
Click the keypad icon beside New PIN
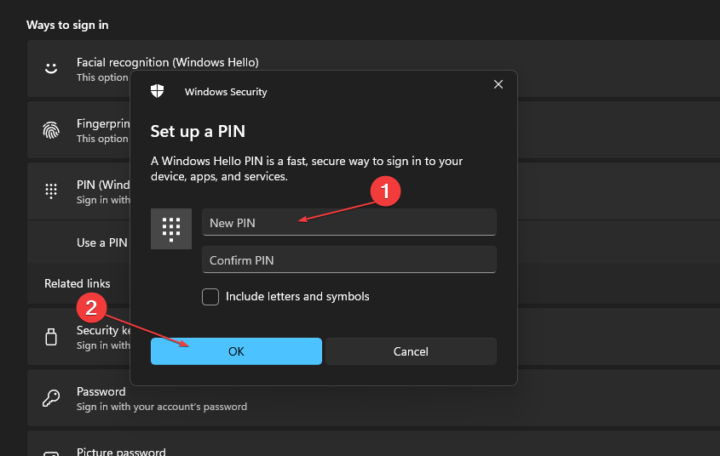pos(171,228)
